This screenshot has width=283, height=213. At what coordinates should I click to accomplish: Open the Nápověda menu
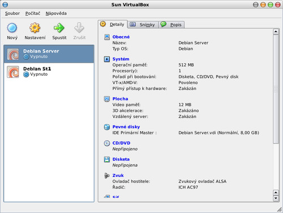(x=56, y=14)
